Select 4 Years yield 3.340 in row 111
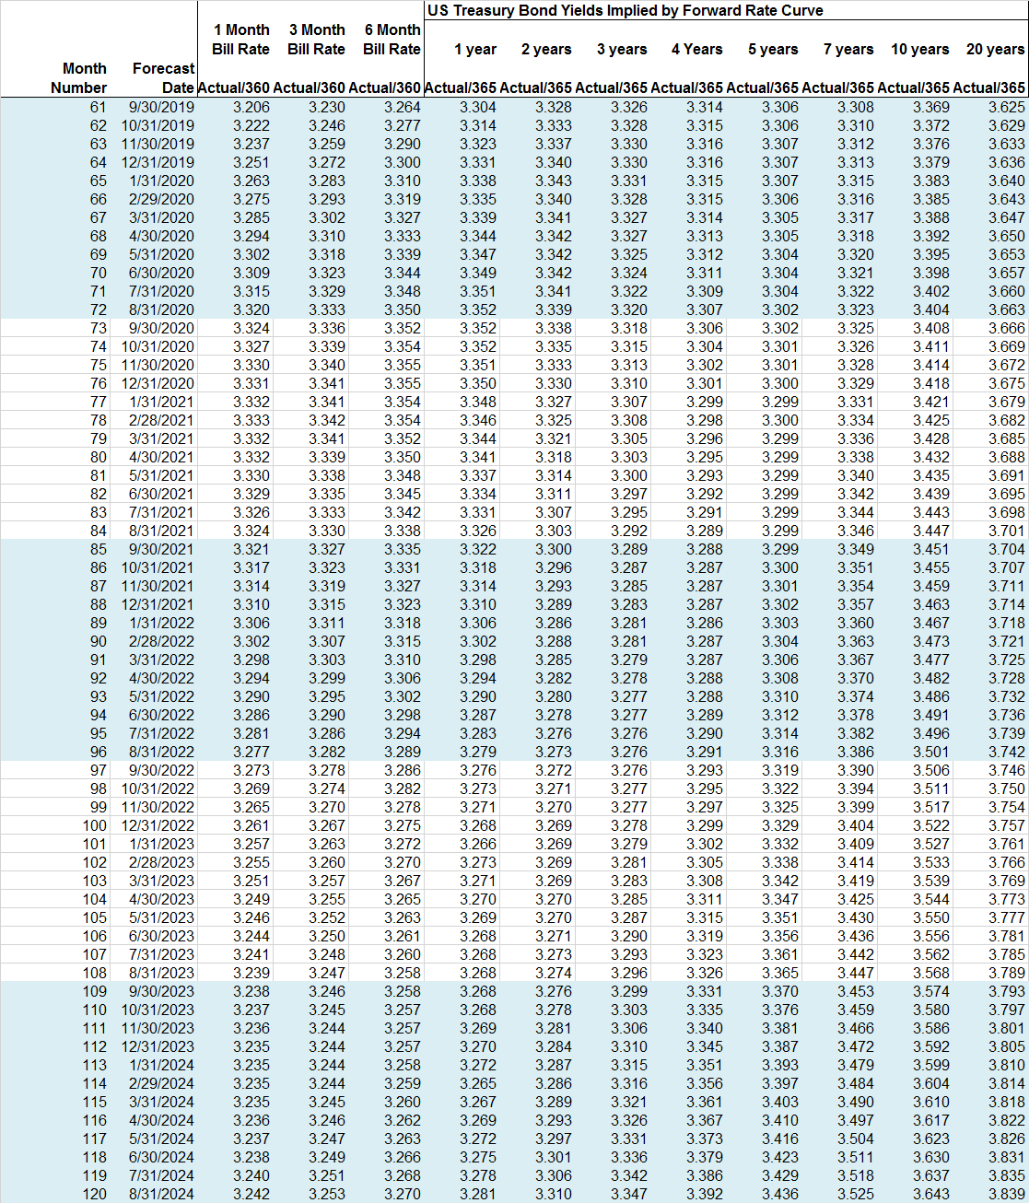The height and width of the screenshot is (1203, 1029). coord(705,1028)
